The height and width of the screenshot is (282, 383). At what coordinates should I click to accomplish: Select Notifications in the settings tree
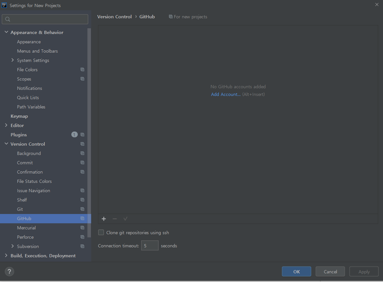pos(30,88)
